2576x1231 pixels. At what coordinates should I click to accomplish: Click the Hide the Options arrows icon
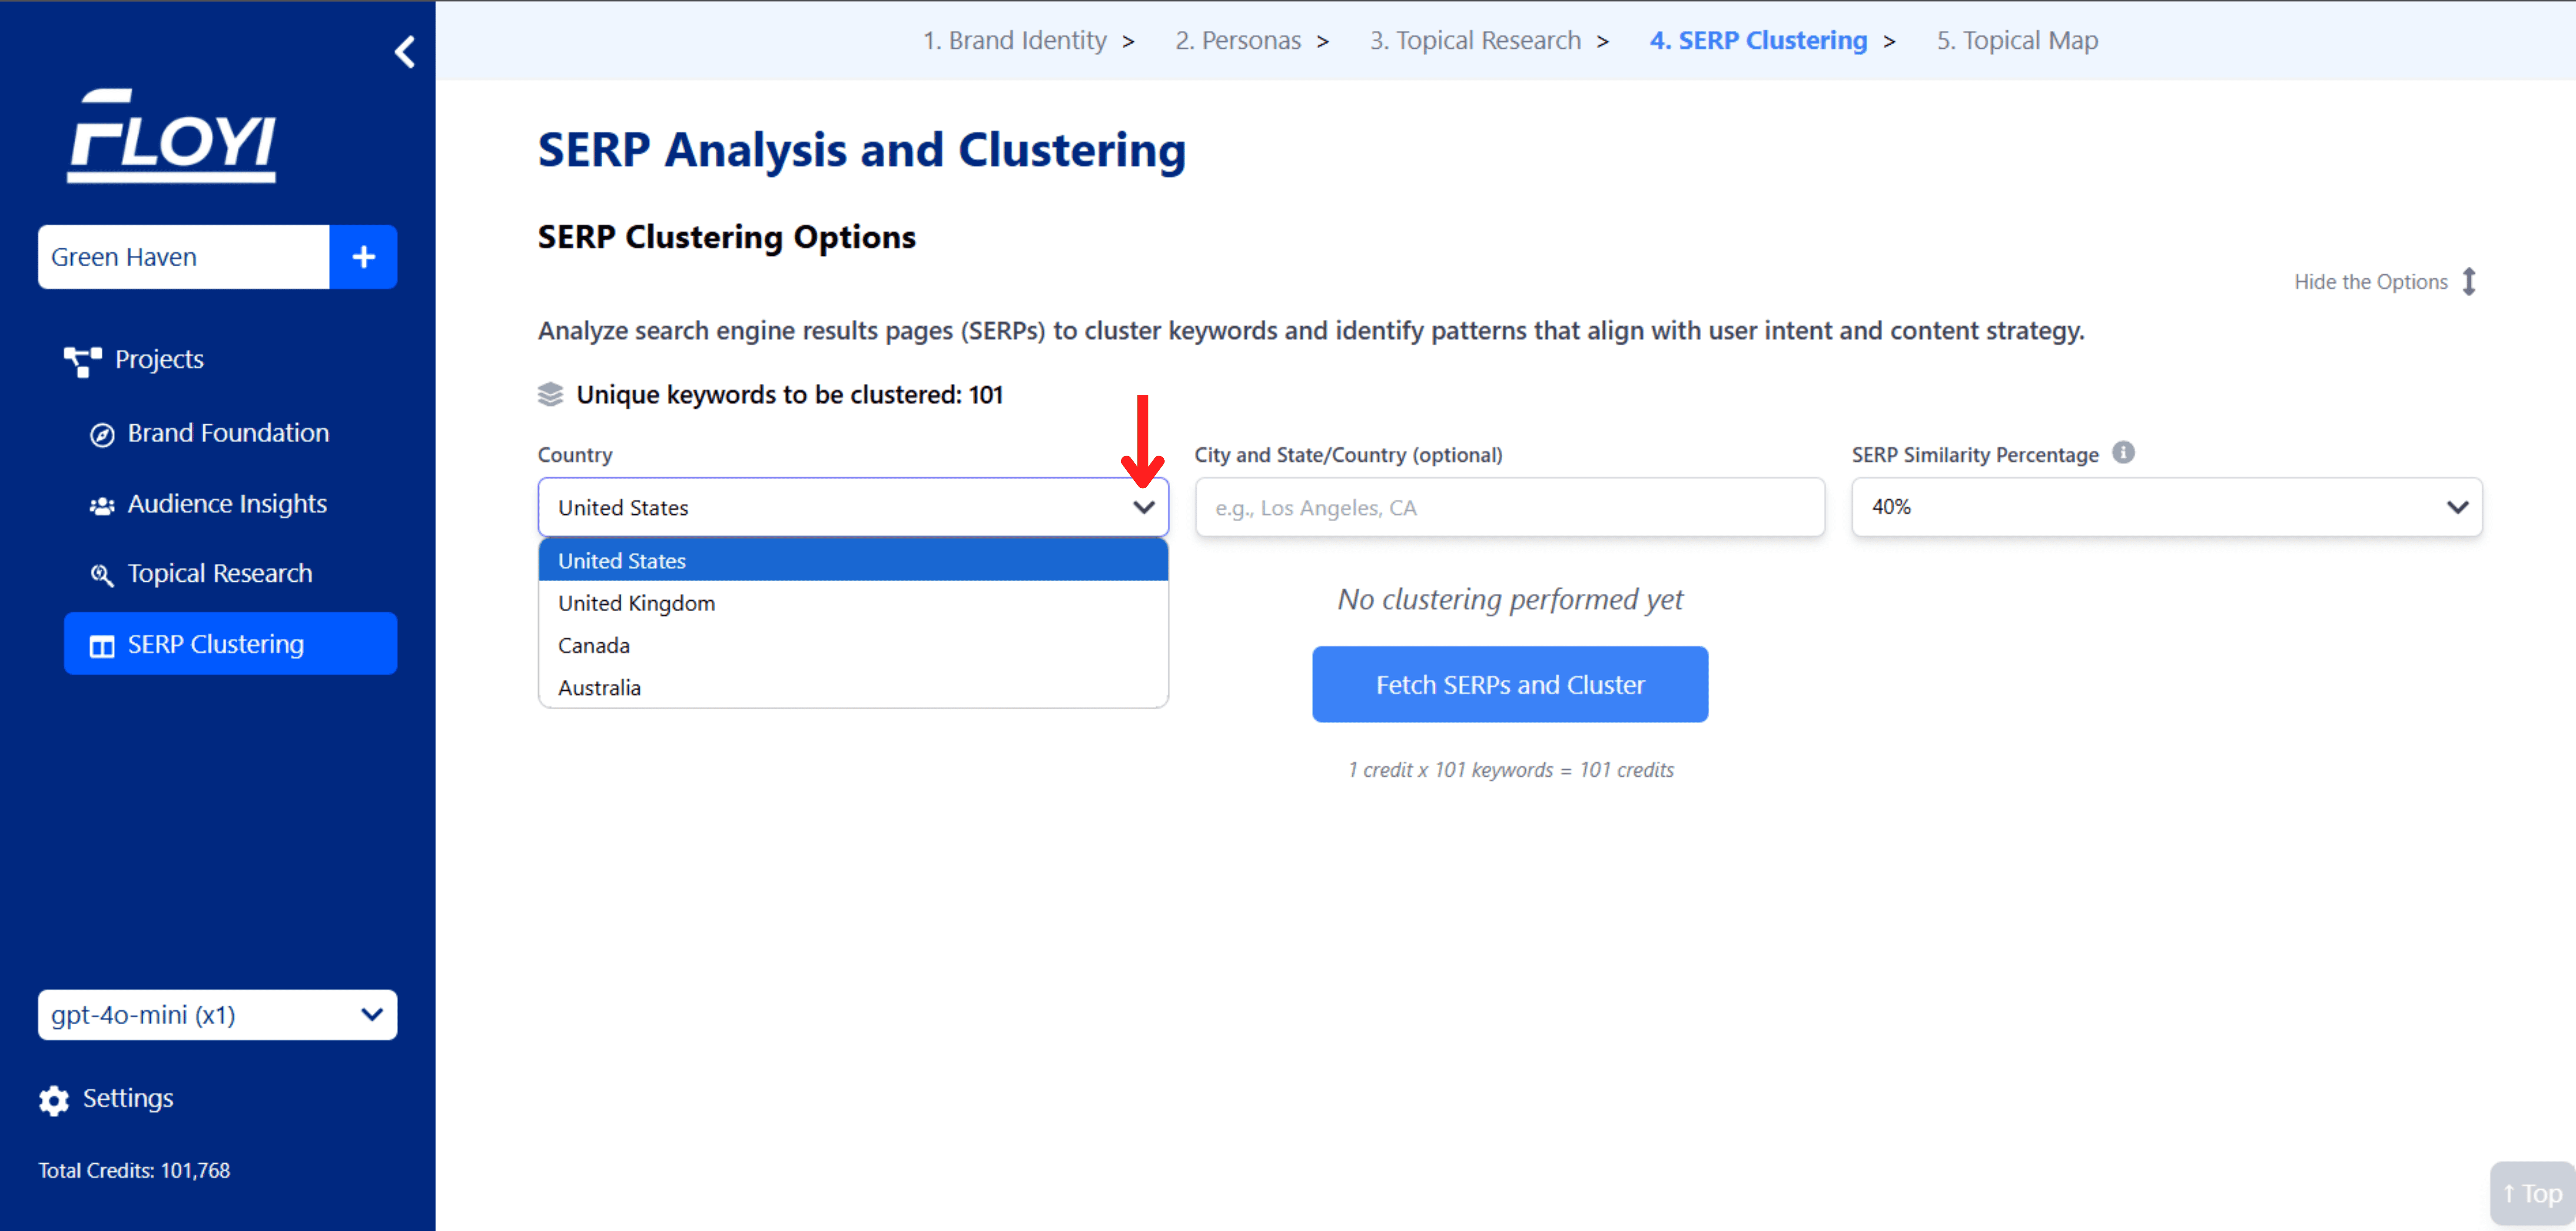(x=2469, y=282)
